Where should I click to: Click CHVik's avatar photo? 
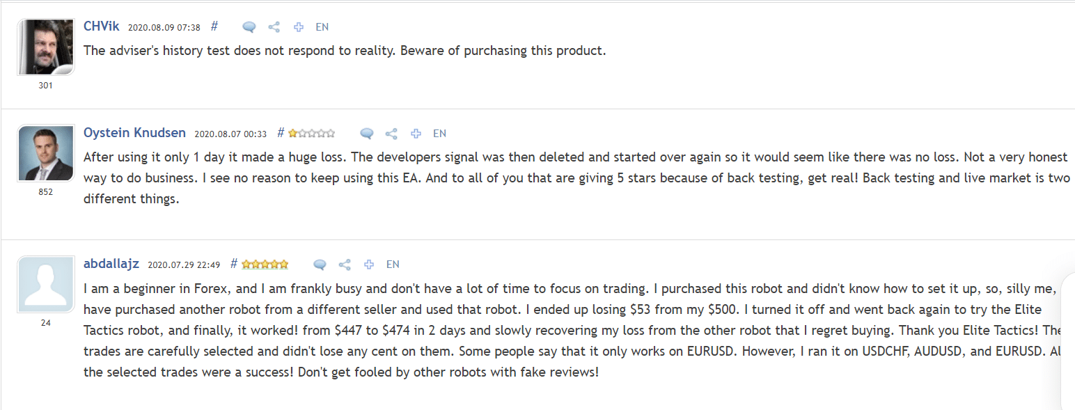[45, 47]
